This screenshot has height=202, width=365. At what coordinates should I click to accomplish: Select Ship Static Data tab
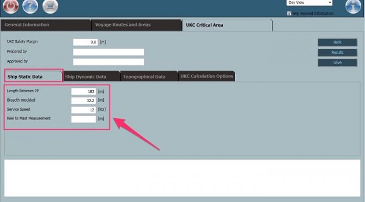coord(34,77)
